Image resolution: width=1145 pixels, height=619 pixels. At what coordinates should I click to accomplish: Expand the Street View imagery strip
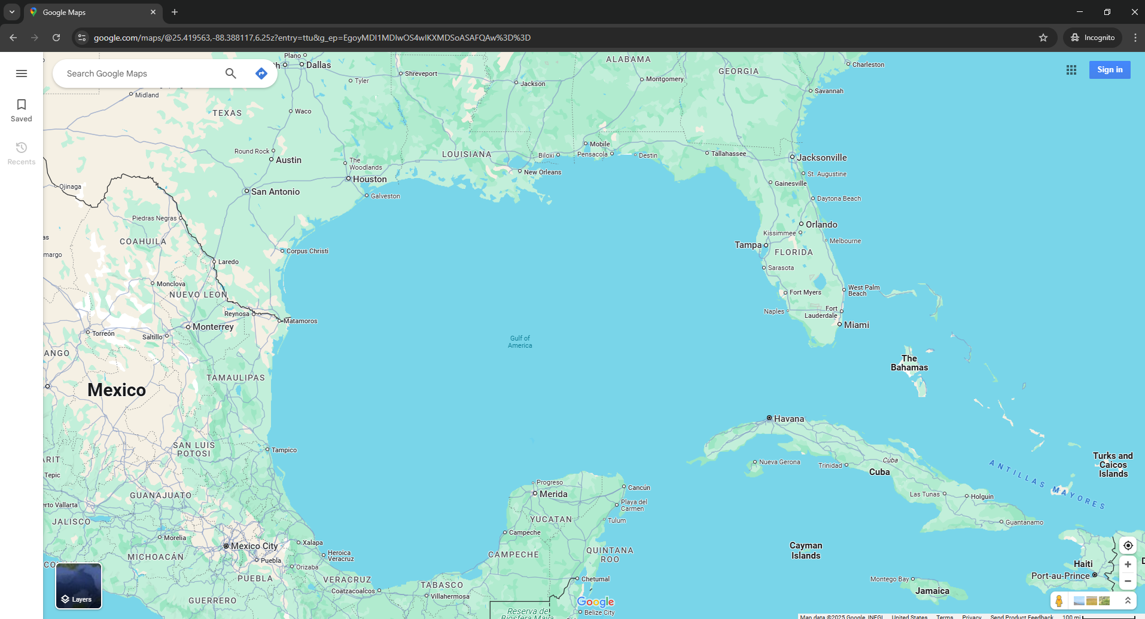click(x=1128, y=600)
